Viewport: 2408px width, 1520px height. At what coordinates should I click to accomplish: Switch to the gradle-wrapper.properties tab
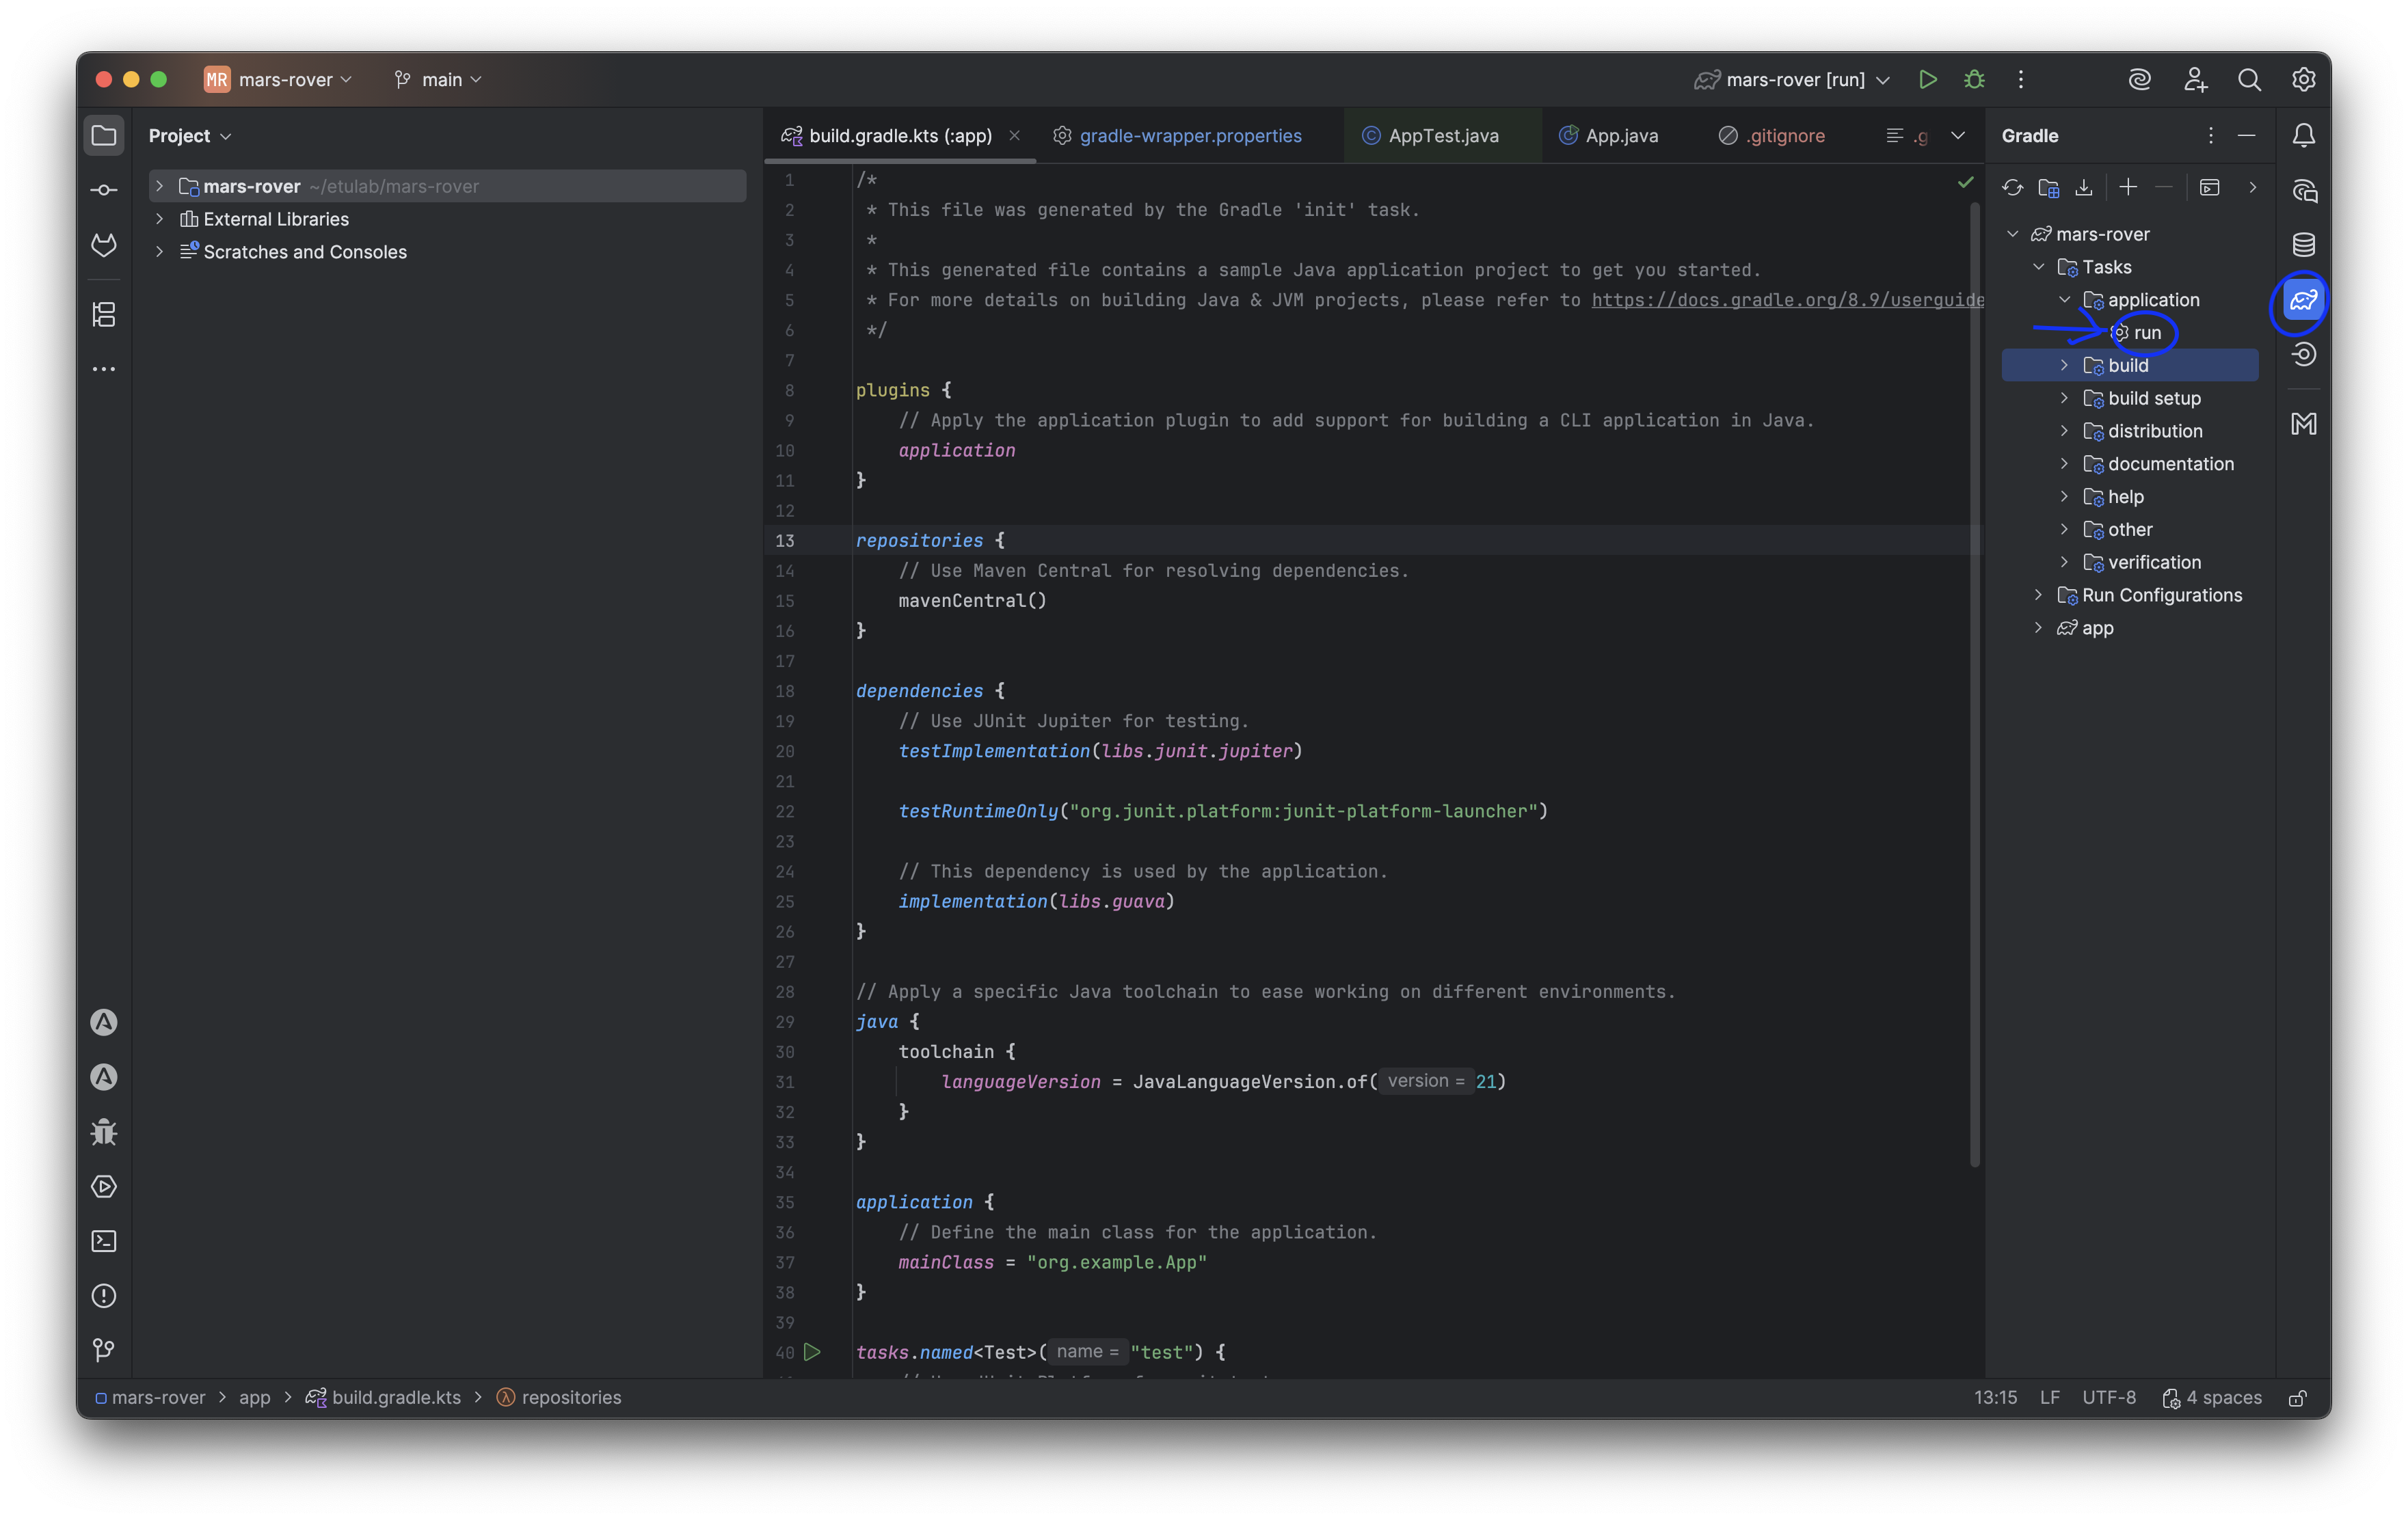(x=1189, y=136)
